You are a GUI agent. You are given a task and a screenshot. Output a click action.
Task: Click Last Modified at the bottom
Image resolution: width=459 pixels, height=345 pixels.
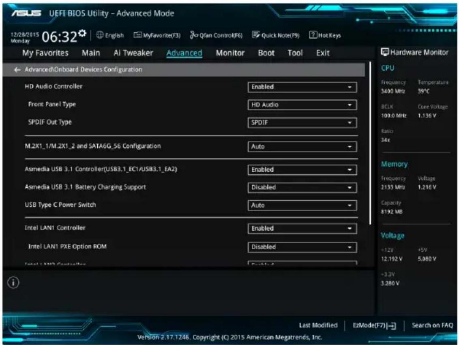tap(318, 325)
